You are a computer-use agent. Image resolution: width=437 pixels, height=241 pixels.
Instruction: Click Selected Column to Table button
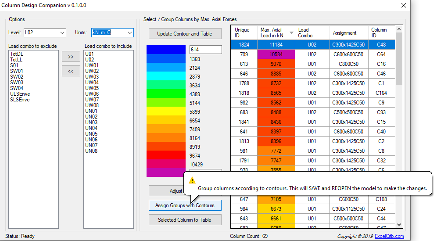(185, 220)
